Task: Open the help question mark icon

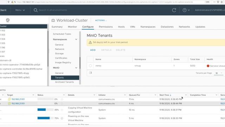Action: pos(185,10)
